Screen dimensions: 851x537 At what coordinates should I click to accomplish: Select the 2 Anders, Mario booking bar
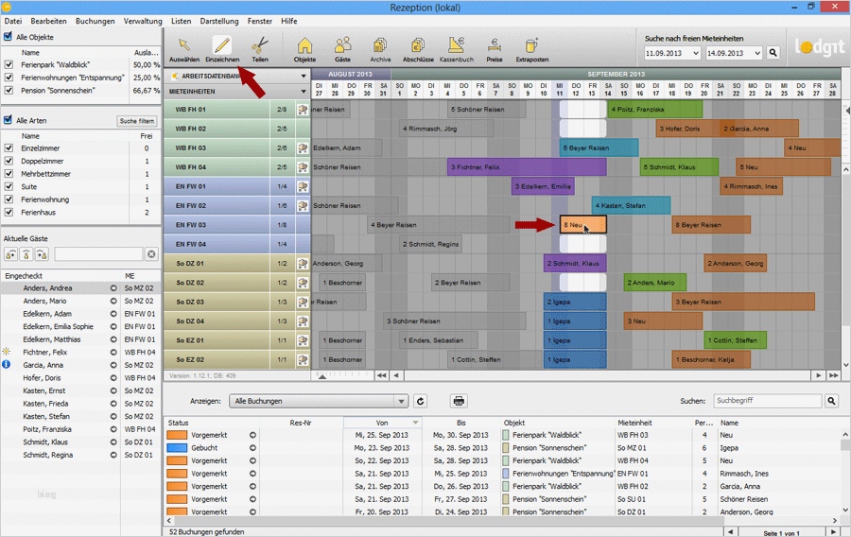point(655,283)
